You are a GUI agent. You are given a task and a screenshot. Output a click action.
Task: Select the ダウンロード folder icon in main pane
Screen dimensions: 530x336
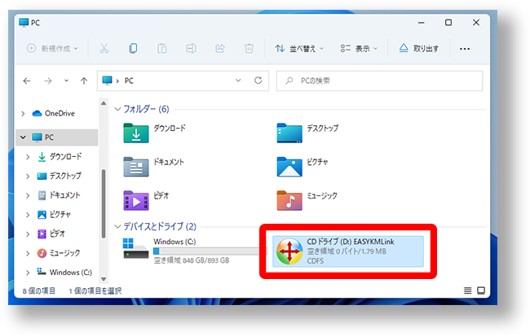click(136, 133)
